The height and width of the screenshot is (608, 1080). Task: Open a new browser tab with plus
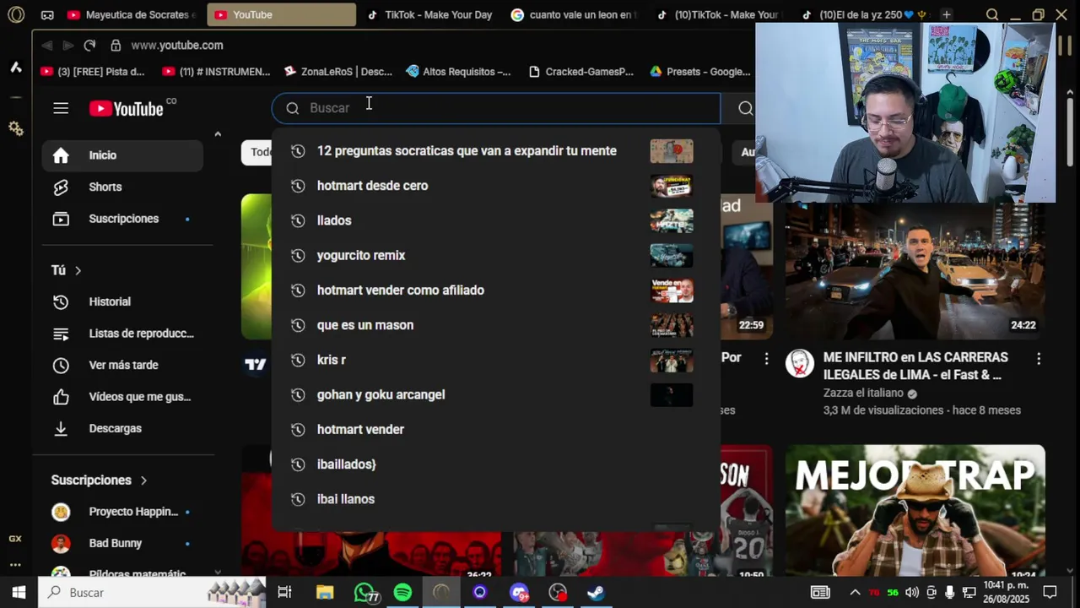(947, 14)
